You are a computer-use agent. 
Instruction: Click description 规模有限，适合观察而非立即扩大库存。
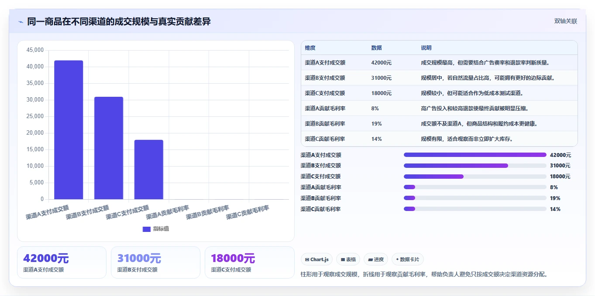point(467,139)
